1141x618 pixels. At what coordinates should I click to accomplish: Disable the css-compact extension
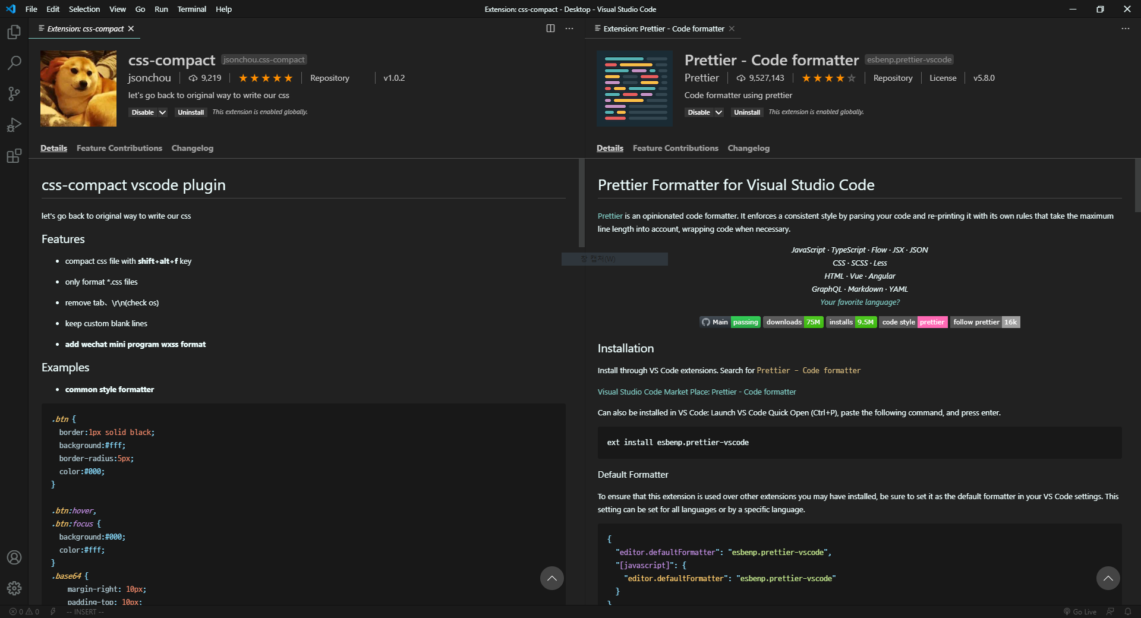(143, 112)
